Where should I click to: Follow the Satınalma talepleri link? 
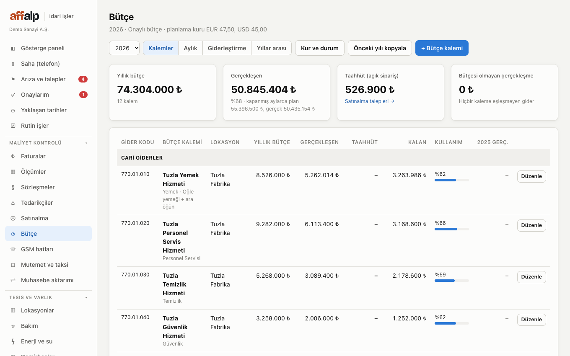coord(370,101)
